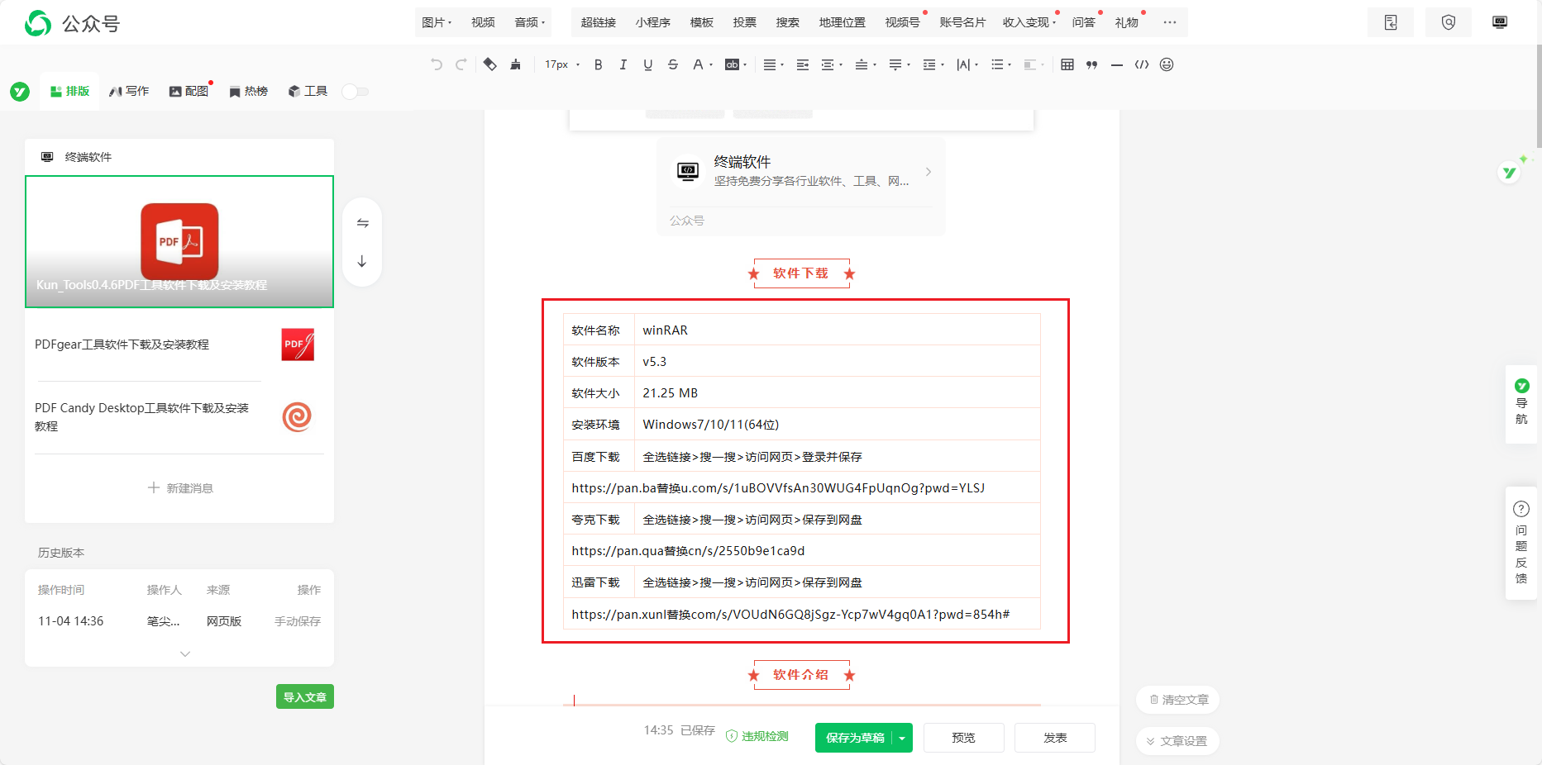The height and width of the screenshot is (765, 1542).
Task: Insert a blockquote
Action: [1092, 64]
